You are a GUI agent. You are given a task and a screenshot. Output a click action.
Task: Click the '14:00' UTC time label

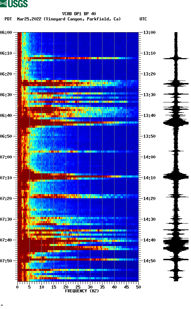pyautogui.click(x=149, y=157)
